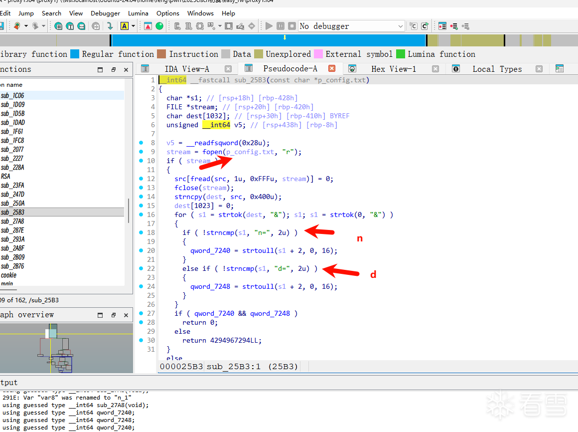Open the 'No debugger' selection combo box
Screen dimensions: 578x432
(351, 26)
